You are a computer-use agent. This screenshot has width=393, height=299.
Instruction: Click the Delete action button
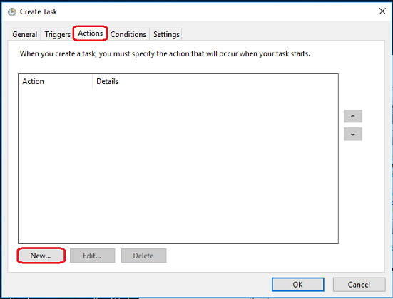click(143, 256)
